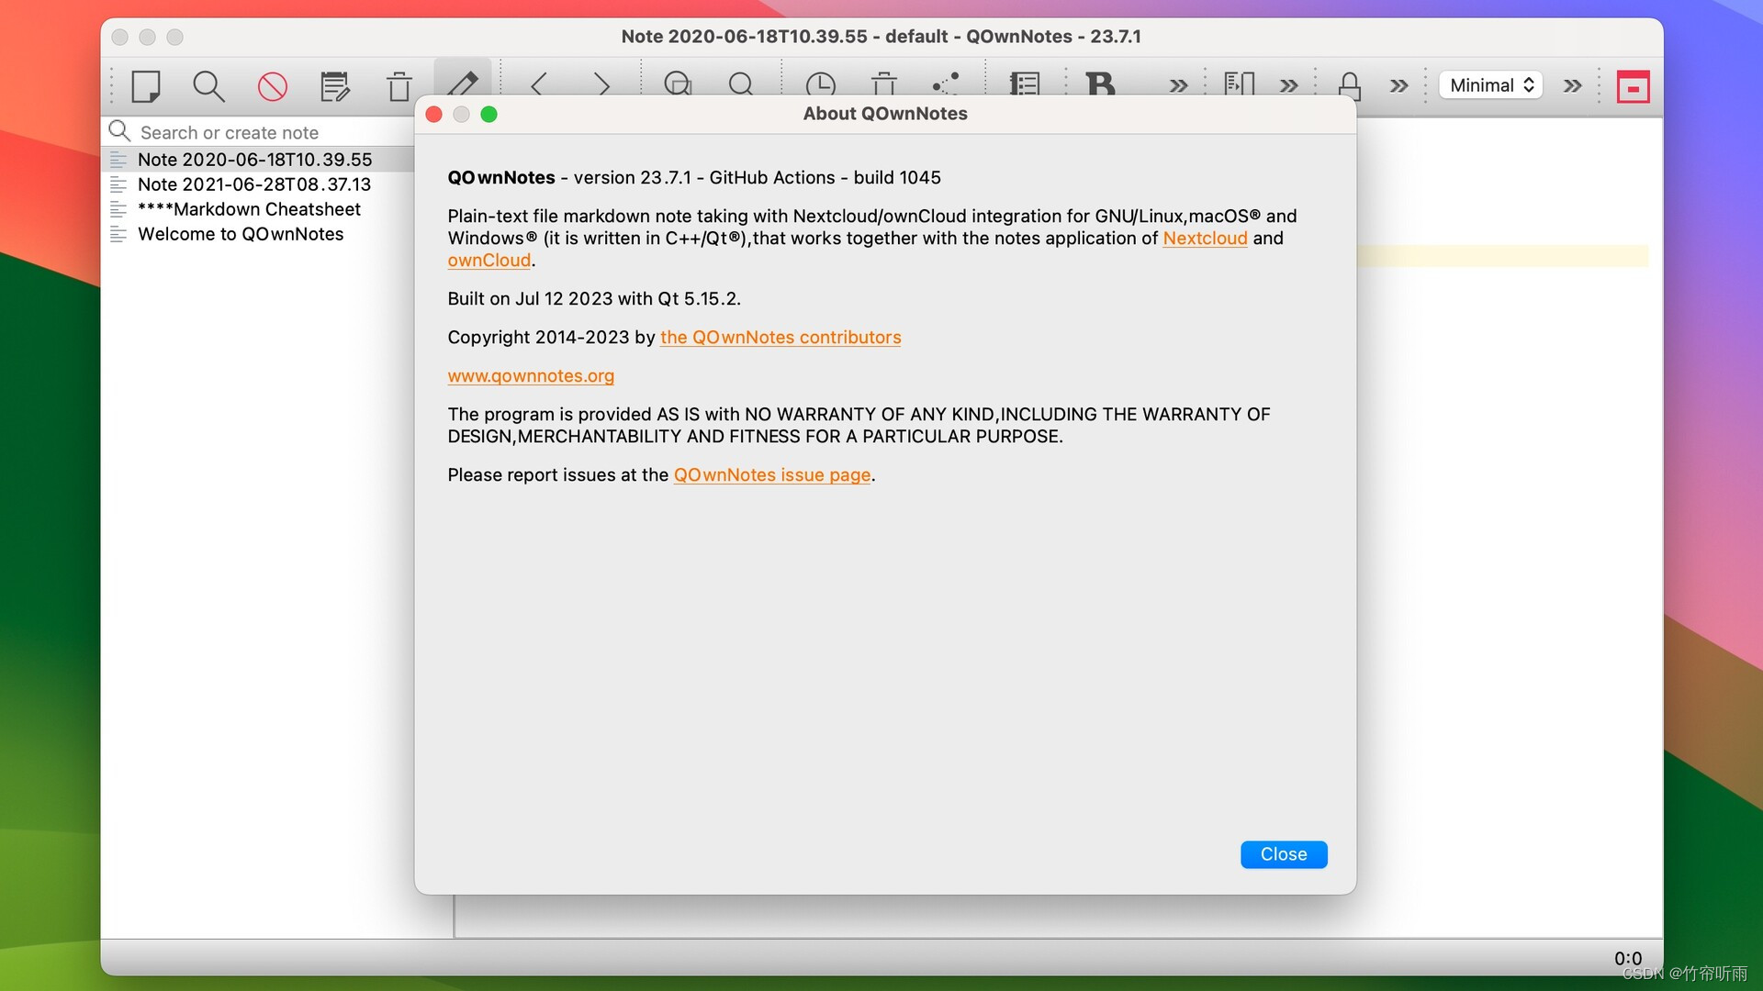
Task: Click the note icon beside Markdown Cheatsheet
Action: point(118,209)
